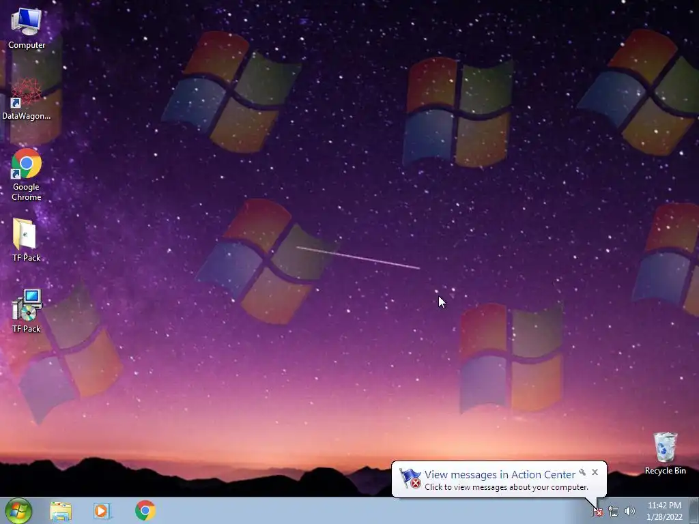Click View messages in Action Center link
Screen dimensions: 699x524
coord(500,475)
